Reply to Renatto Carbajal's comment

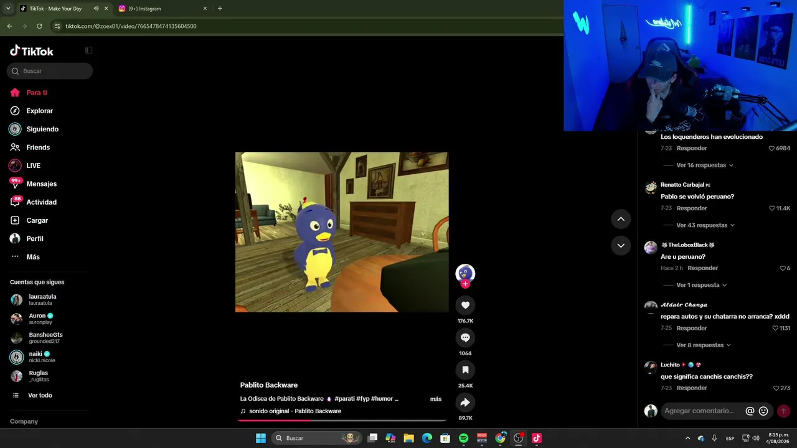click(x=692, y=208)
